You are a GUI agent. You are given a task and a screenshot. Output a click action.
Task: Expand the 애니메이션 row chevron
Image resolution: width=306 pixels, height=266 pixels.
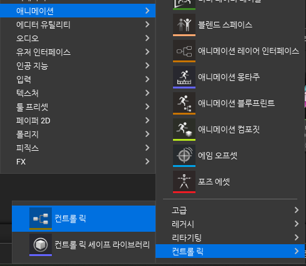[147, 11]
